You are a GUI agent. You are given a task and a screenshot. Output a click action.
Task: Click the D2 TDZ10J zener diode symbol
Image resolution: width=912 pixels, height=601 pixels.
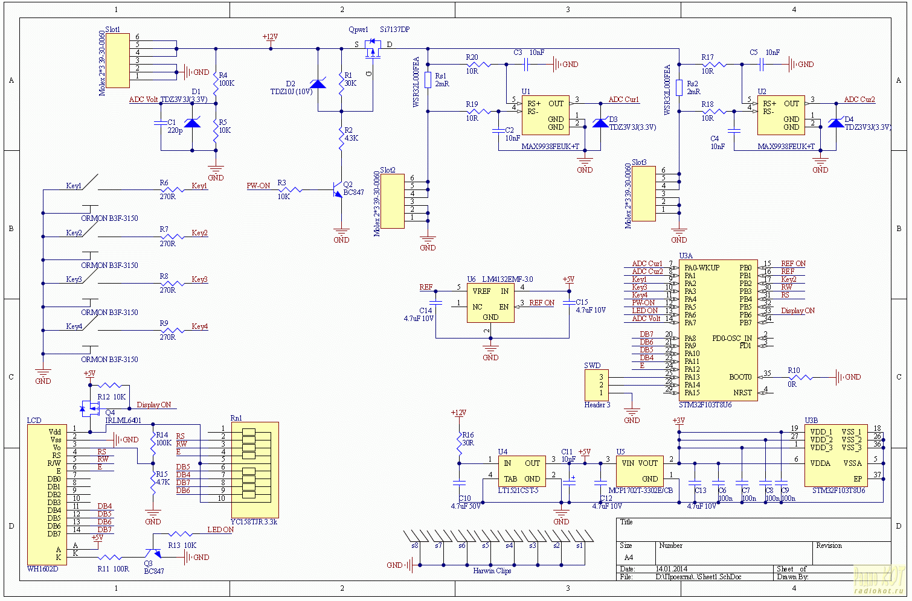pyautogui.click(x=318, y=83)
